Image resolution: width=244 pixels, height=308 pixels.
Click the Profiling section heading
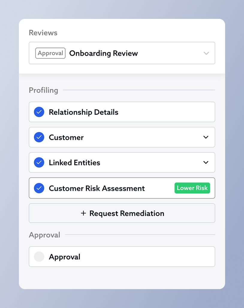point(43,90)
